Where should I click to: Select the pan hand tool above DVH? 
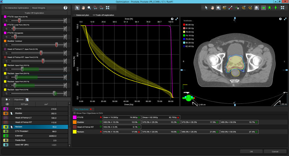tap(83, 7)
